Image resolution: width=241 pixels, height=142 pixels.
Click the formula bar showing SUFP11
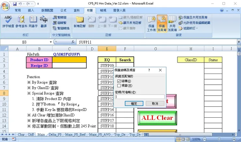click(x=157, y=42)
